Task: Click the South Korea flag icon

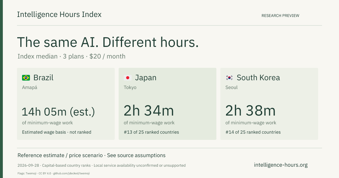Action: pyautogui.click(x=229, y=78)
